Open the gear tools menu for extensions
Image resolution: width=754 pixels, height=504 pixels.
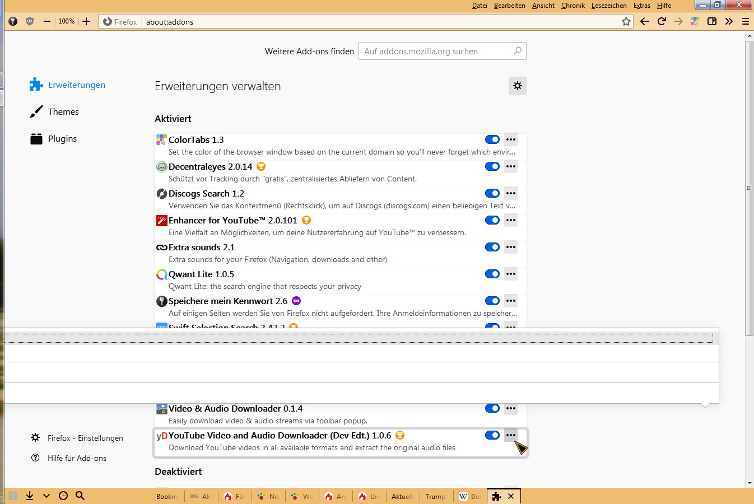[518, 86]
